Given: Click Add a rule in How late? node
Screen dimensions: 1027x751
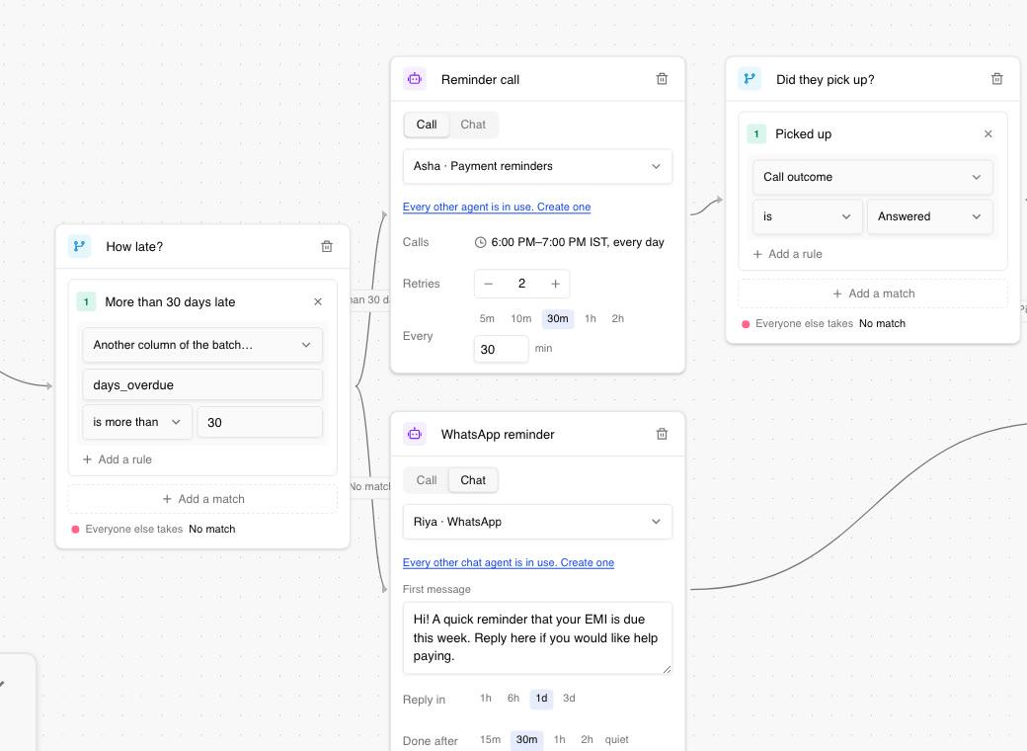Looking at the screenshot, I should [118, 459].
